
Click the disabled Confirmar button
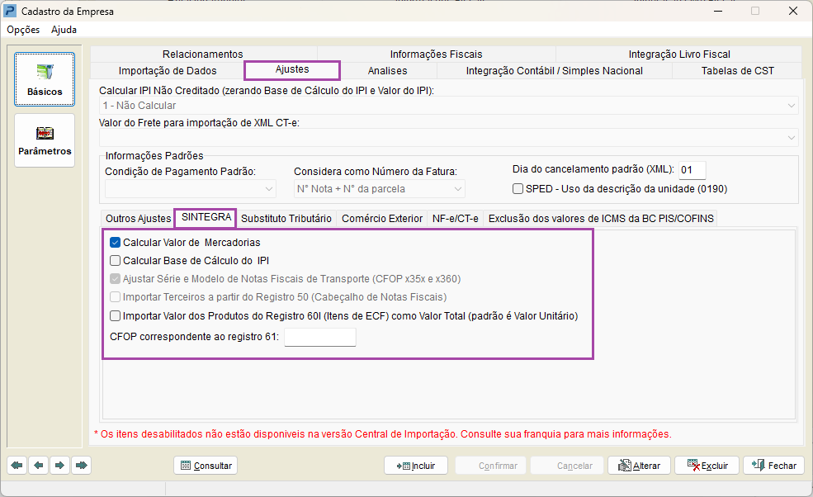coord(490,466)
